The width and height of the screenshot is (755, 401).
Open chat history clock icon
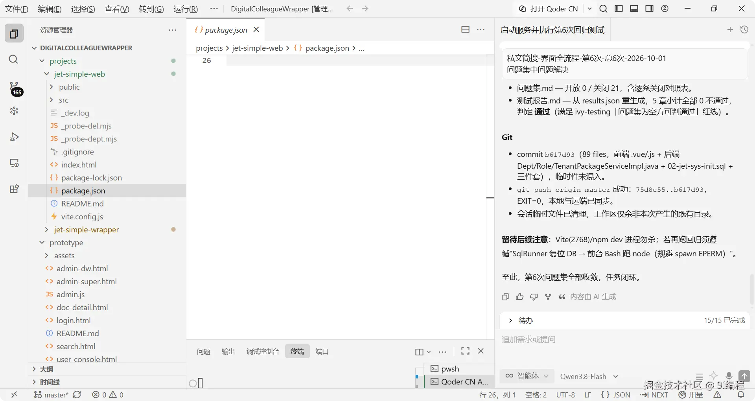click(x=744, y=29)
